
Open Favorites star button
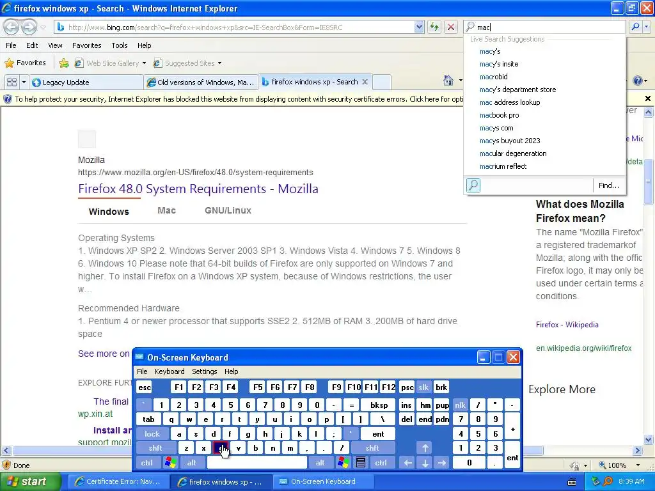click(x=26, y=63)
